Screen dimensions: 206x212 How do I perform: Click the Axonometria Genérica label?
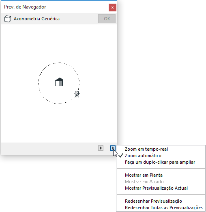[36, 19]
